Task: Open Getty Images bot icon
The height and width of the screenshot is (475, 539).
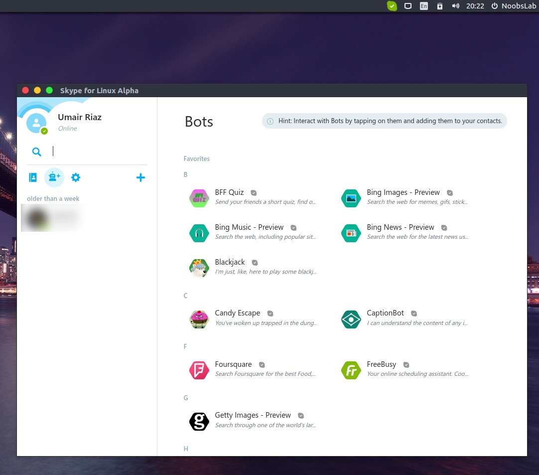Action: pyautogui.click(x=199, y=421)
